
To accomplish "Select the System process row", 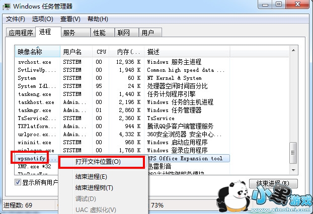I will tap(122, 78).
